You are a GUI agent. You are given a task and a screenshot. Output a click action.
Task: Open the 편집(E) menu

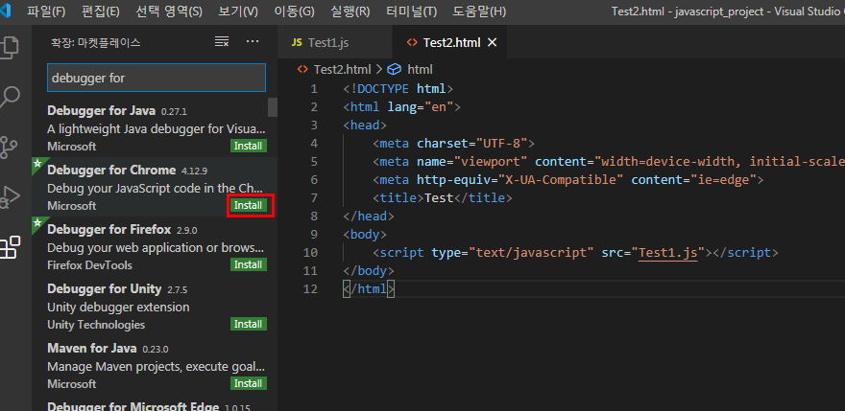[101, 11]
